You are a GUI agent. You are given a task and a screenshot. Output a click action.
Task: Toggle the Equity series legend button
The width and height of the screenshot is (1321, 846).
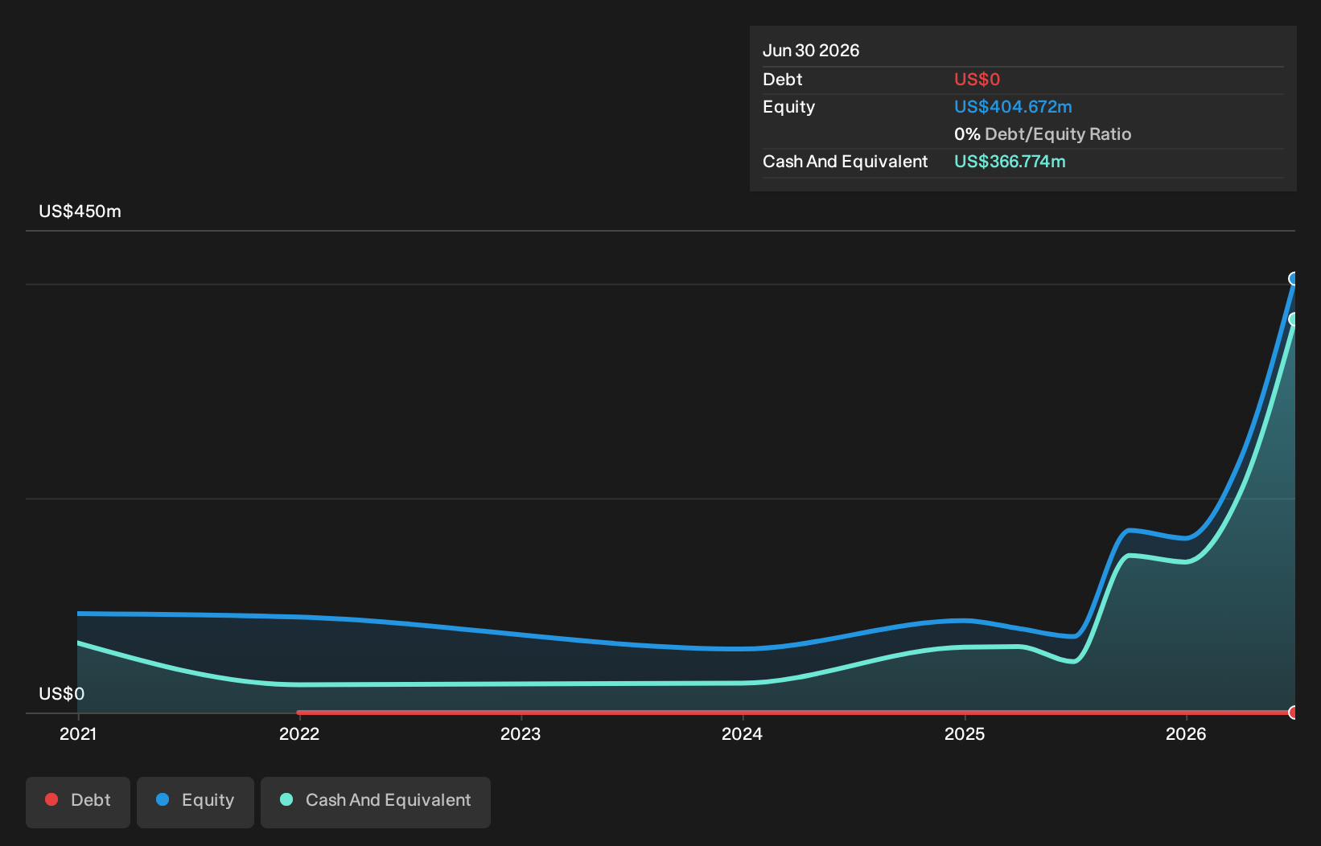click(195, 802)
